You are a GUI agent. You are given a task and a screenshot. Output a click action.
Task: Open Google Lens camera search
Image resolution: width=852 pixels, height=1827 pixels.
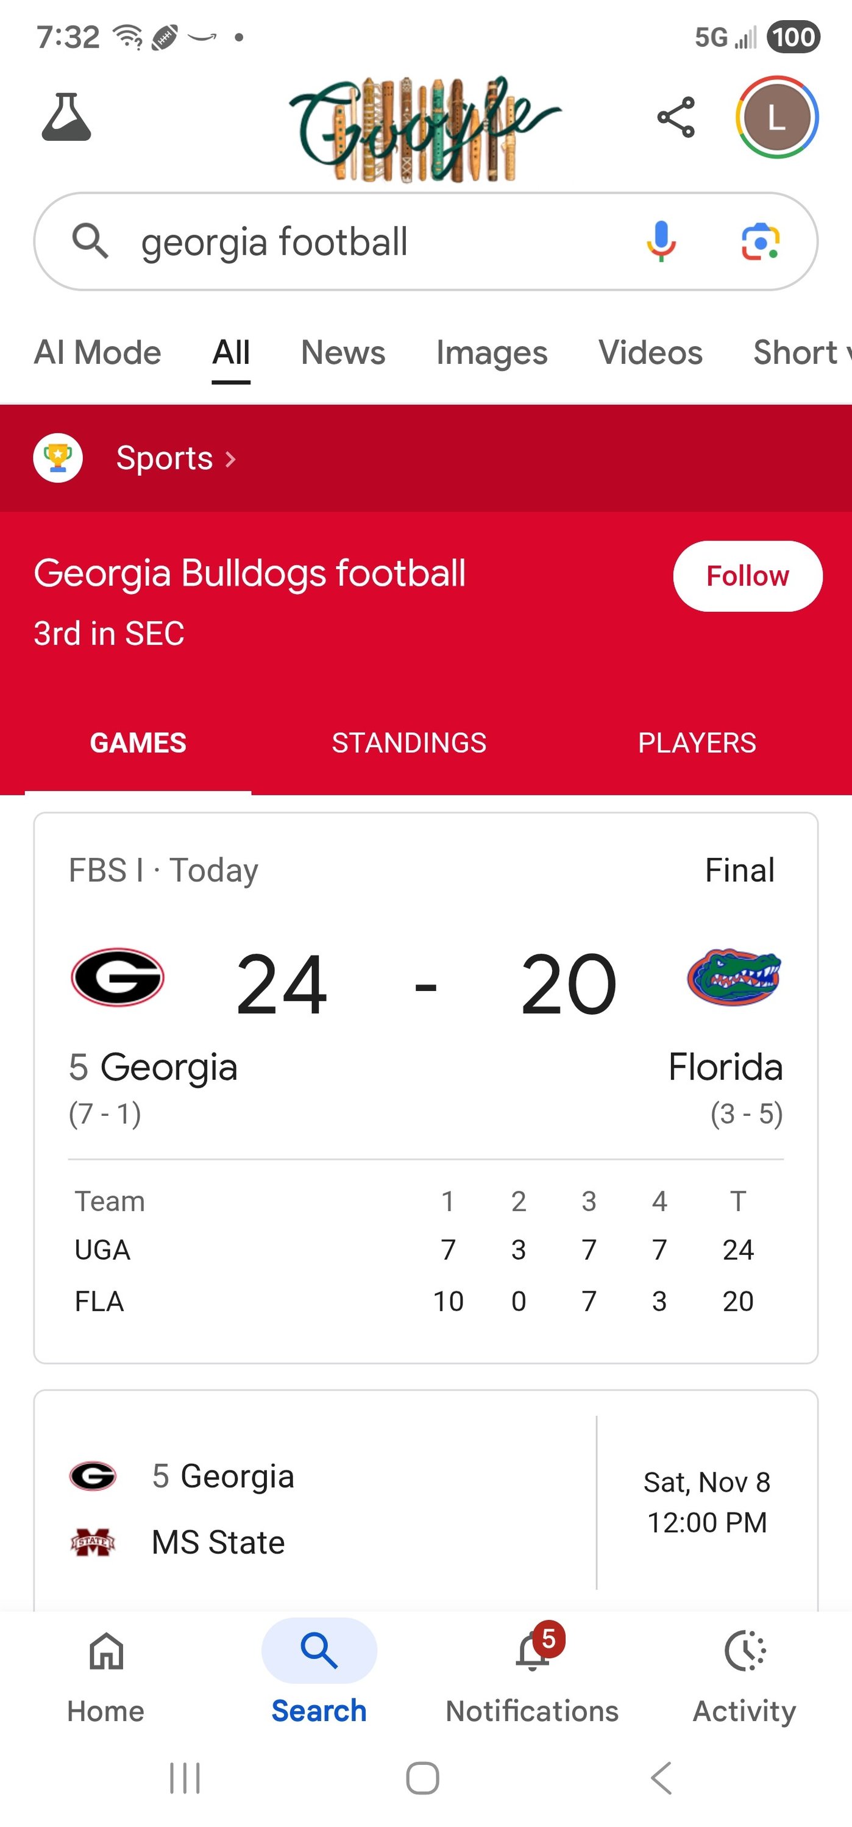[x=761, y=241]
